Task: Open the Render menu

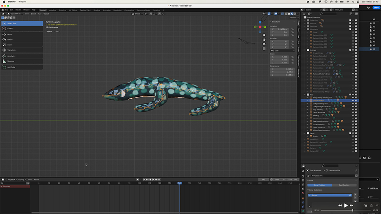Action: pos(18,9)
